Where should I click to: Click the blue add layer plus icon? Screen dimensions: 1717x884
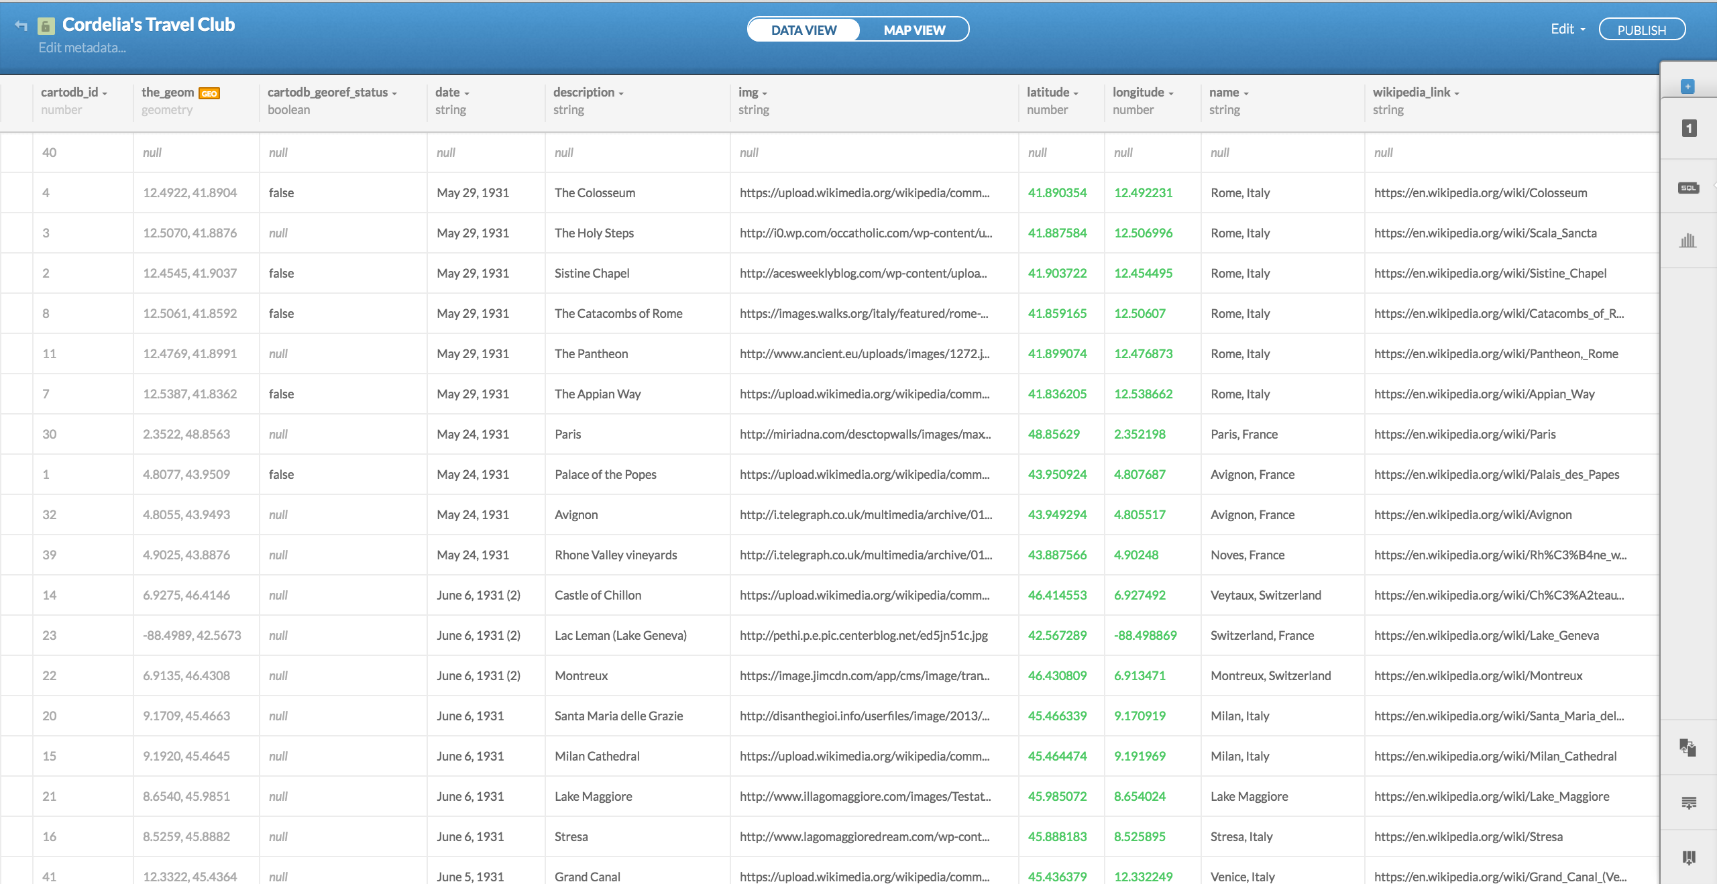[x=1688, y=87]
